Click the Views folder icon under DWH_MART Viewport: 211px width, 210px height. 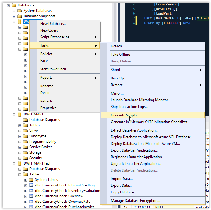pyautogui.click(x=25, y=131)
